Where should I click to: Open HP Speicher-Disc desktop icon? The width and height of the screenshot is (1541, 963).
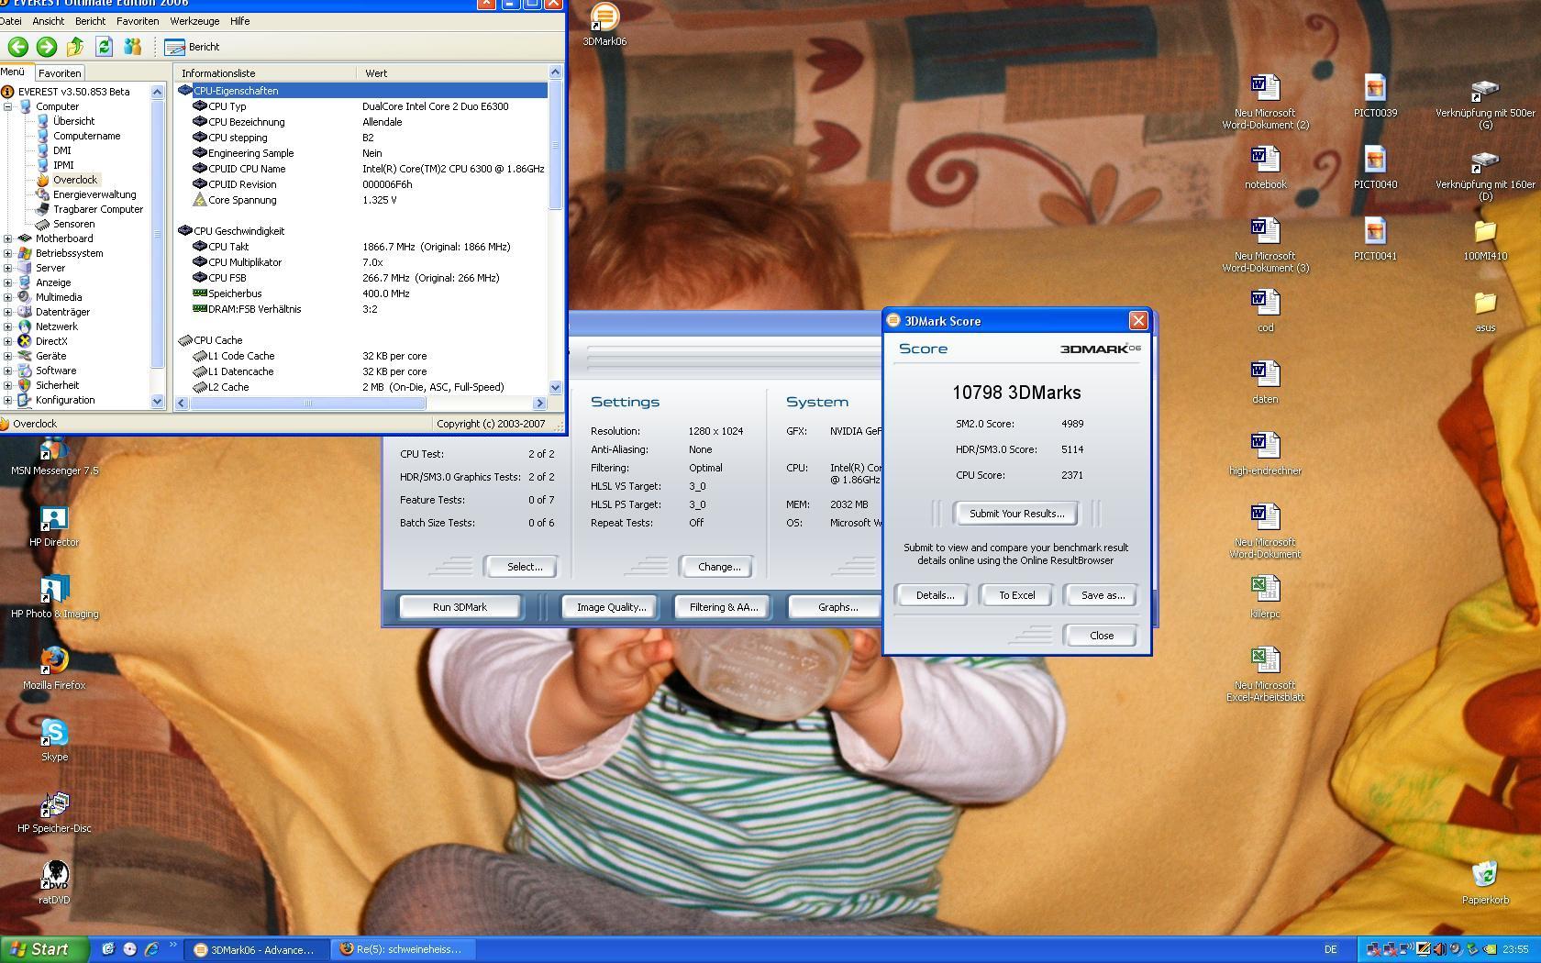coord(54,813)
